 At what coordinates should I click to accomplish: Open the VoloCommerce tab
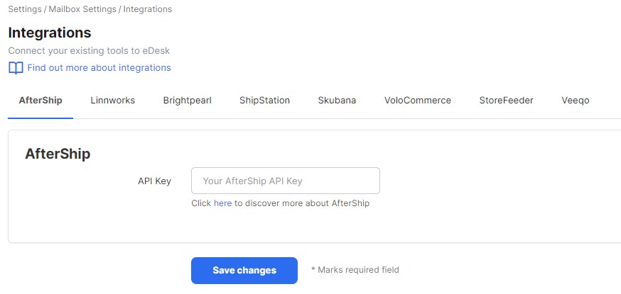pyautogui.click(x=417, y=100)
